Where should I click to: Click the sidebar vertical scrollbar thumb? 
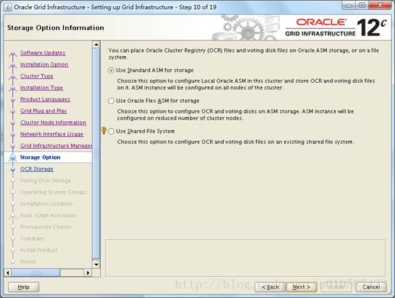tap(96, 153)
